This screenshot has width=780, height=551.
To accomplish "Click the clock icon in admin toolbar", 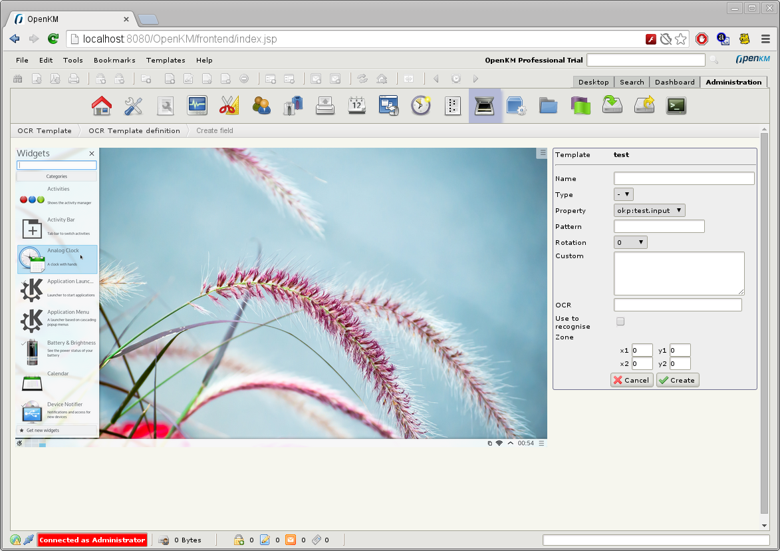I will (x=420, y=106).
